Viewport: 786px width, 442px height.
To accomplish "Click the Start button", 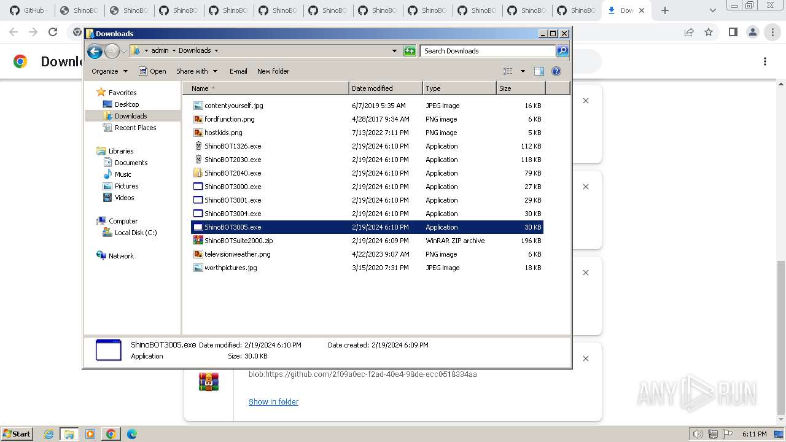I will [17, 434].
